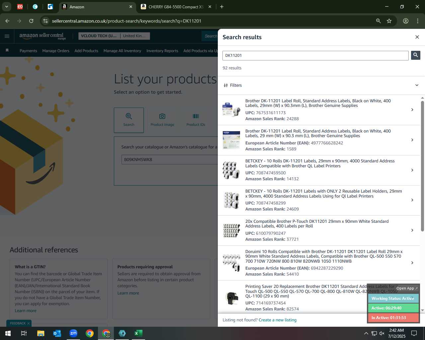Screen dimensions: 425x340
Task: Open the Chrome three-dot menu
Action: [x=417, y=21]
